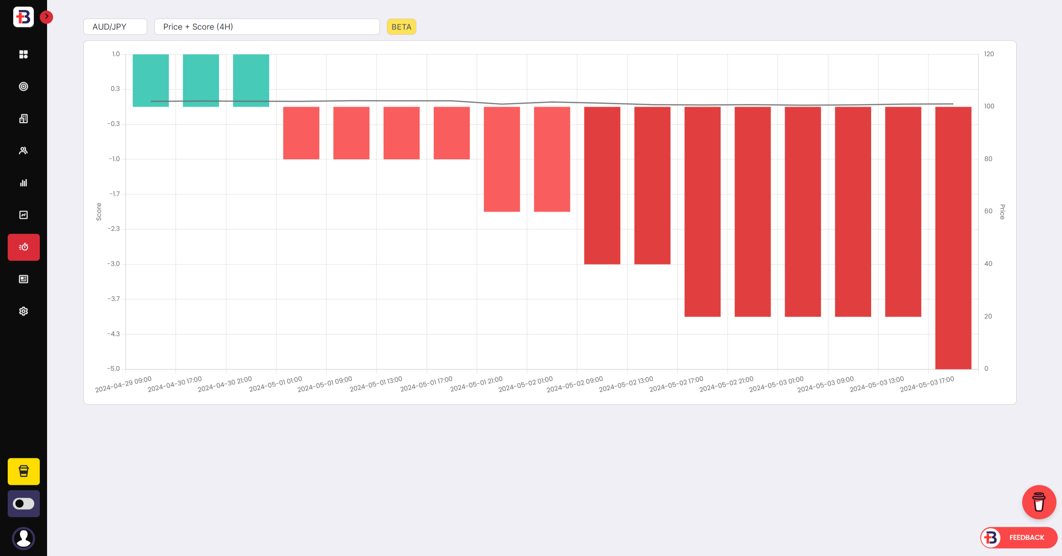Click the green bar for 2024-04-29 09:00
This screenshot has height=556, width=1062.
tap(151, 80)
